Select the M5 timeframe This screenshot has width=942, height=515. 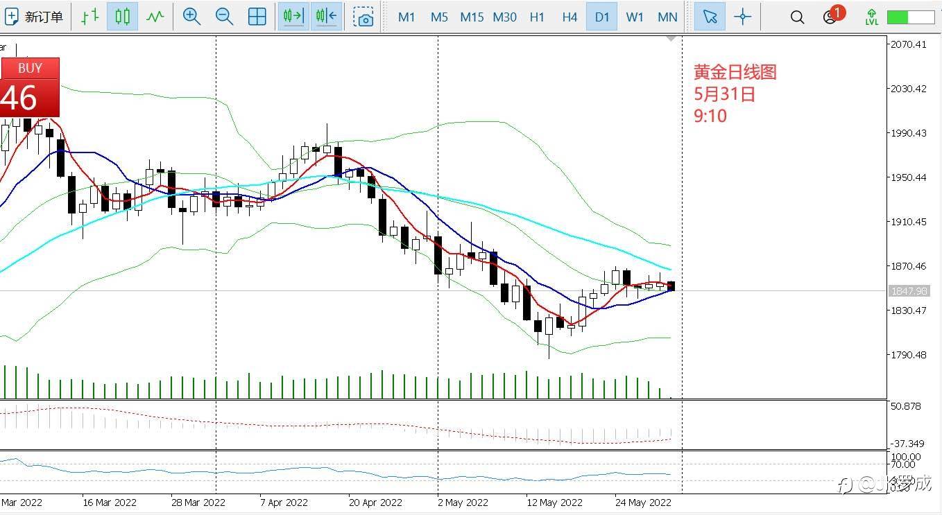439,17
